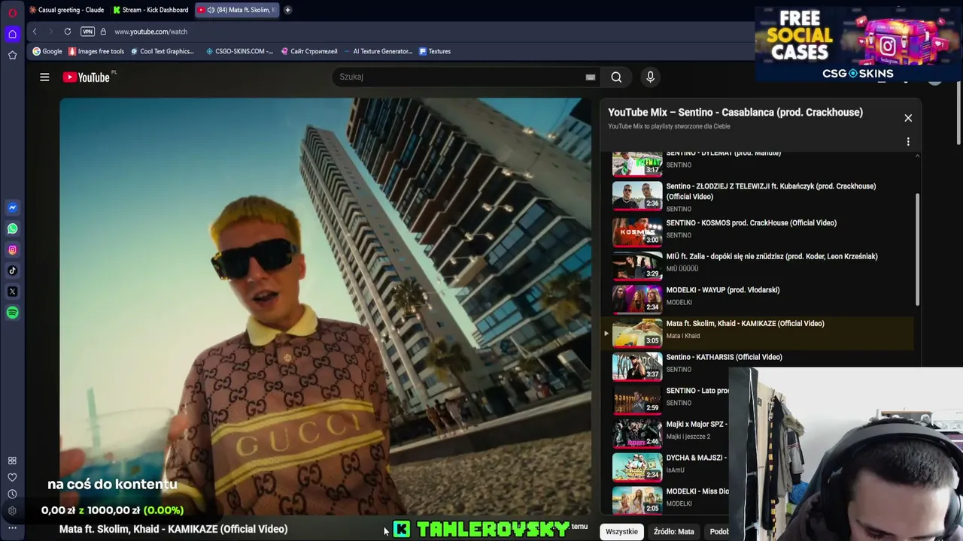Click the 'Sentino - KATHARSIS (Official Video)' title

(724, 358)
